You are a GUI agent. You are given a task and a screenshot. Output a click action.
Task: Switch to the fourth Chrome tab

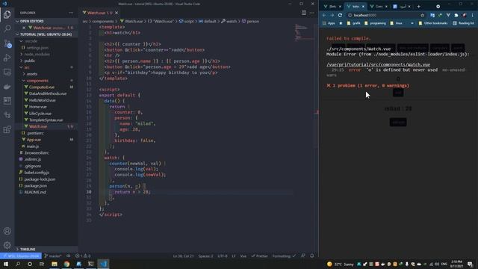[x=403, y=7]
